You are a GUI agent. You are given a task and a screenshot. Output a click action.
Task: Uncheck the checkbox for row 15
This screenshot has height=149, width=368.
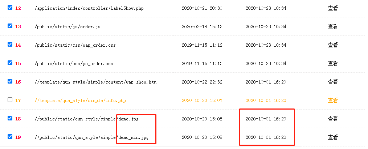(10, 63)
